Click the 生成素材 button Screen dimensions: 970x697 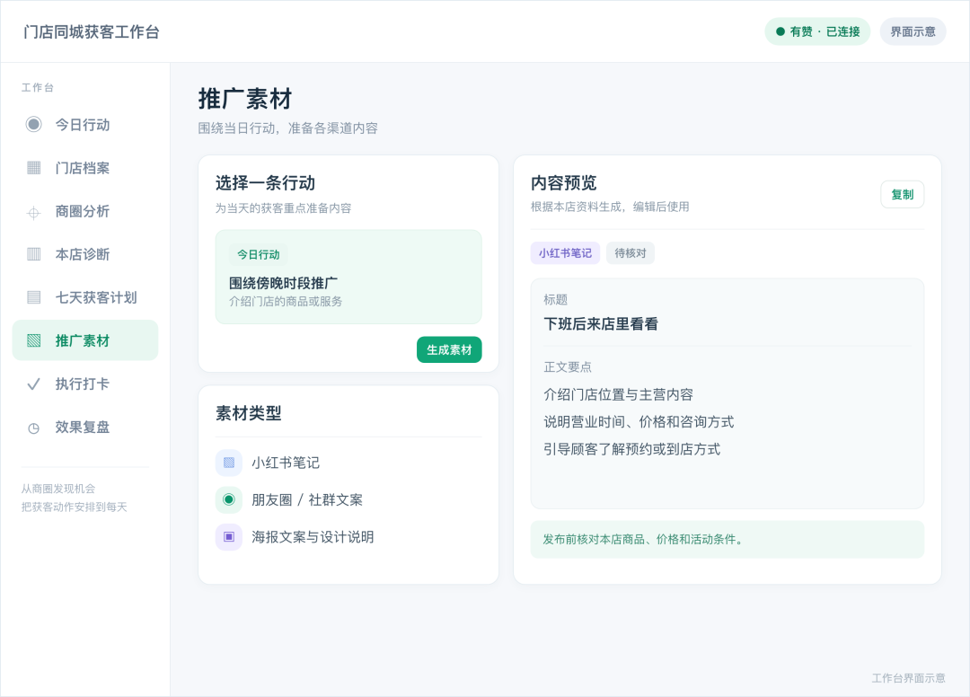[x=449, y=349]
